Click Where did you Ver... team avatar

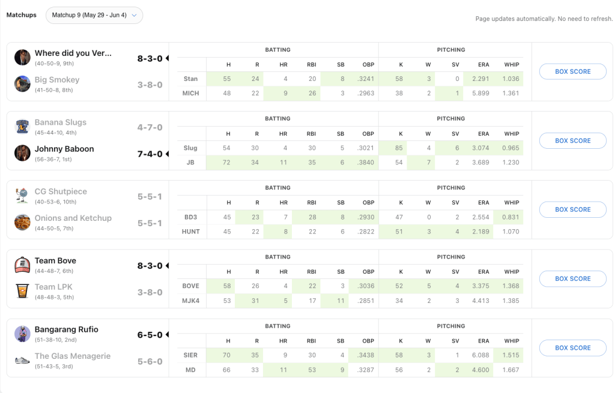tap(22, 58)
